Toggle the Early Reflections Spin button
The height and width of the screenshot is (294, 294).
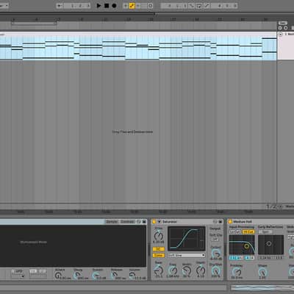265,232
